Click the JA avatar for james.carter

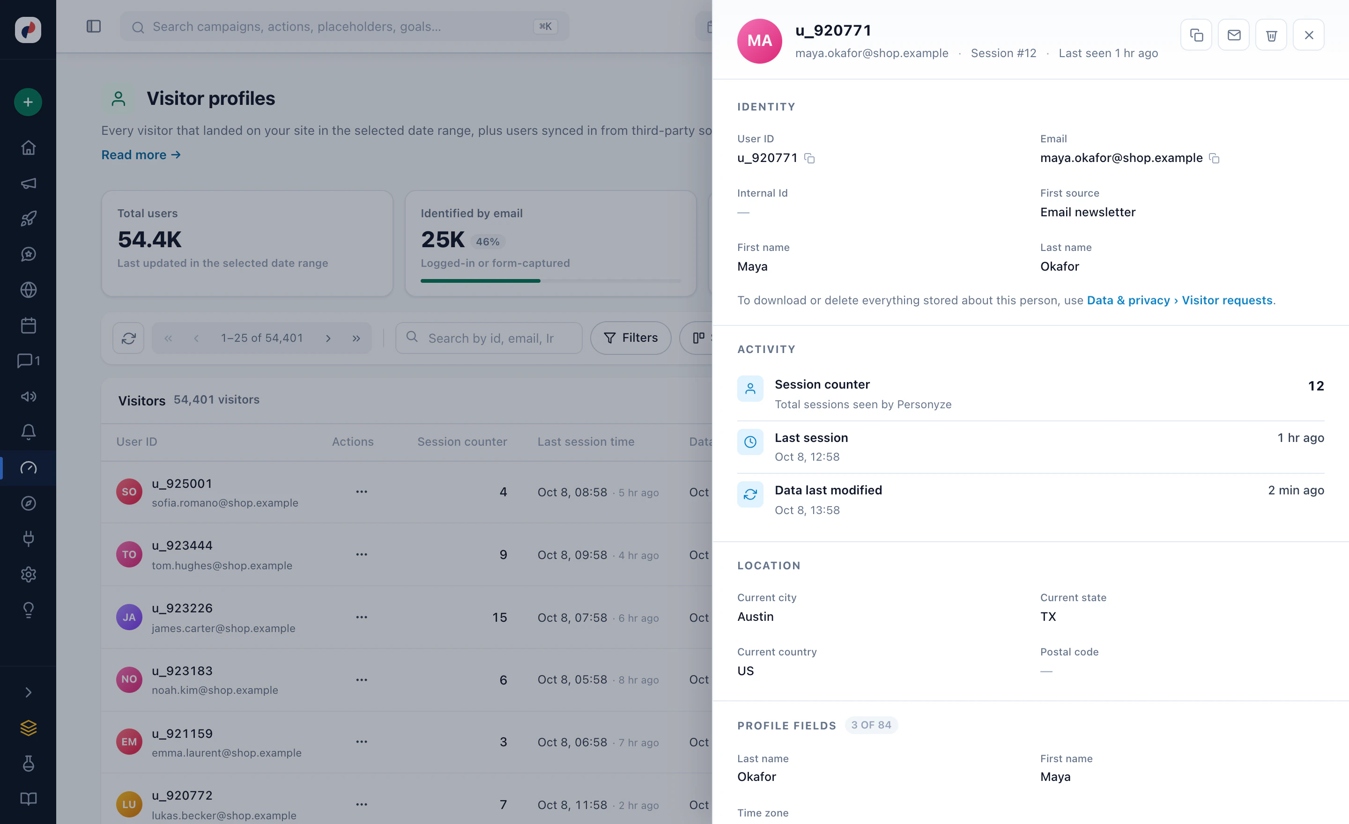tap(129, 617)
